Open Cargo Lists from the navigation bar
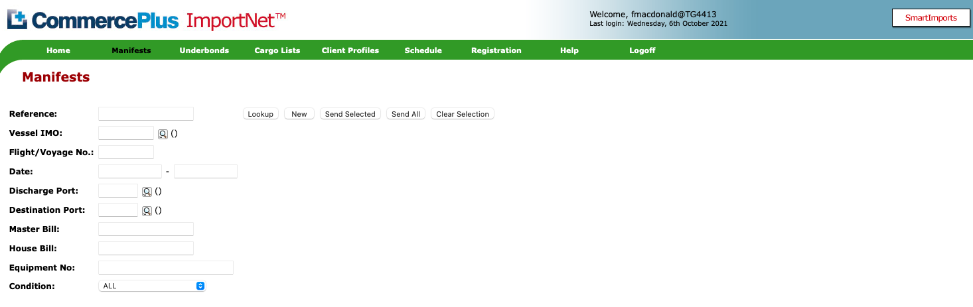Image resolution: width=973 pixels, height=307 pixels. [x=277, y=50]
